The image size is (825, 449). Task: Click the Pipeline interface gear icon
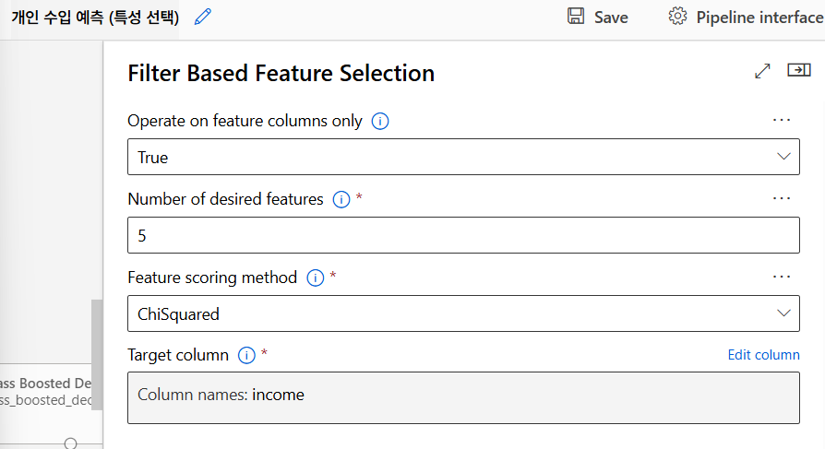(678, 17)
